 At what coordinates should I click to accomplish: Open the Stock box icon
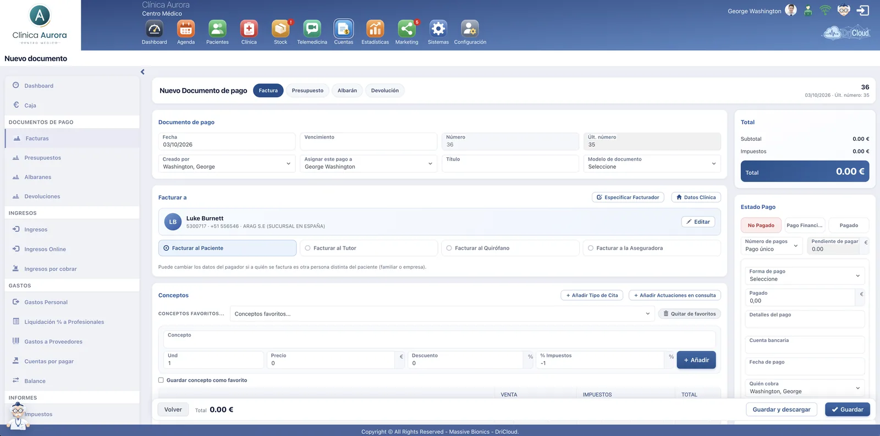280,29
